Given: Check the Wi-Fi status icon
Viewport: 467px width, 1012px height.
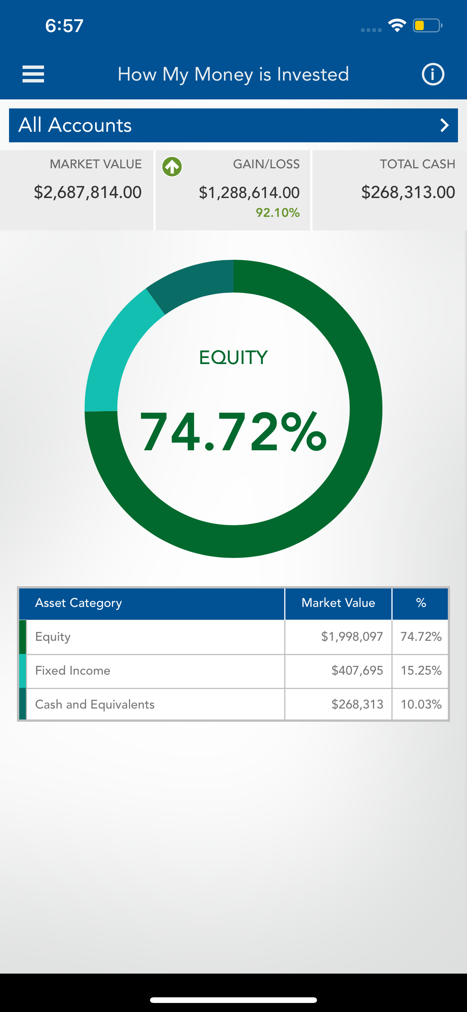Looking at the screenshot, I should click(397, 26).
